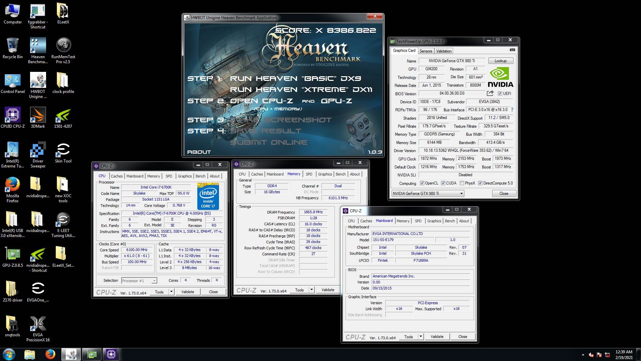Open the snqtools folder icon
The height and width of the screenshot is (361, 641).
click(x=13, y=327)
